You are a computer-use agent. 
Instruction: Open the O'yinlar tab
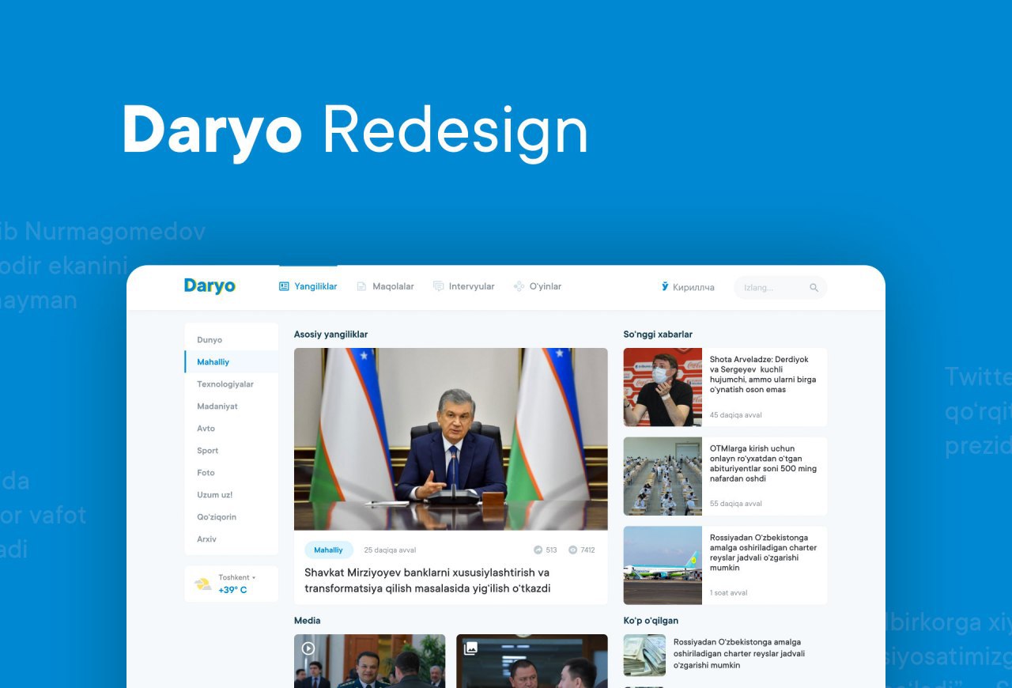538,286
